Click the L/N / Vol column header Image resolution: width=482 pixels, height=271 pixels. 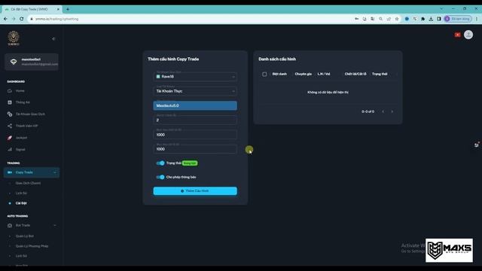point(324,74)
